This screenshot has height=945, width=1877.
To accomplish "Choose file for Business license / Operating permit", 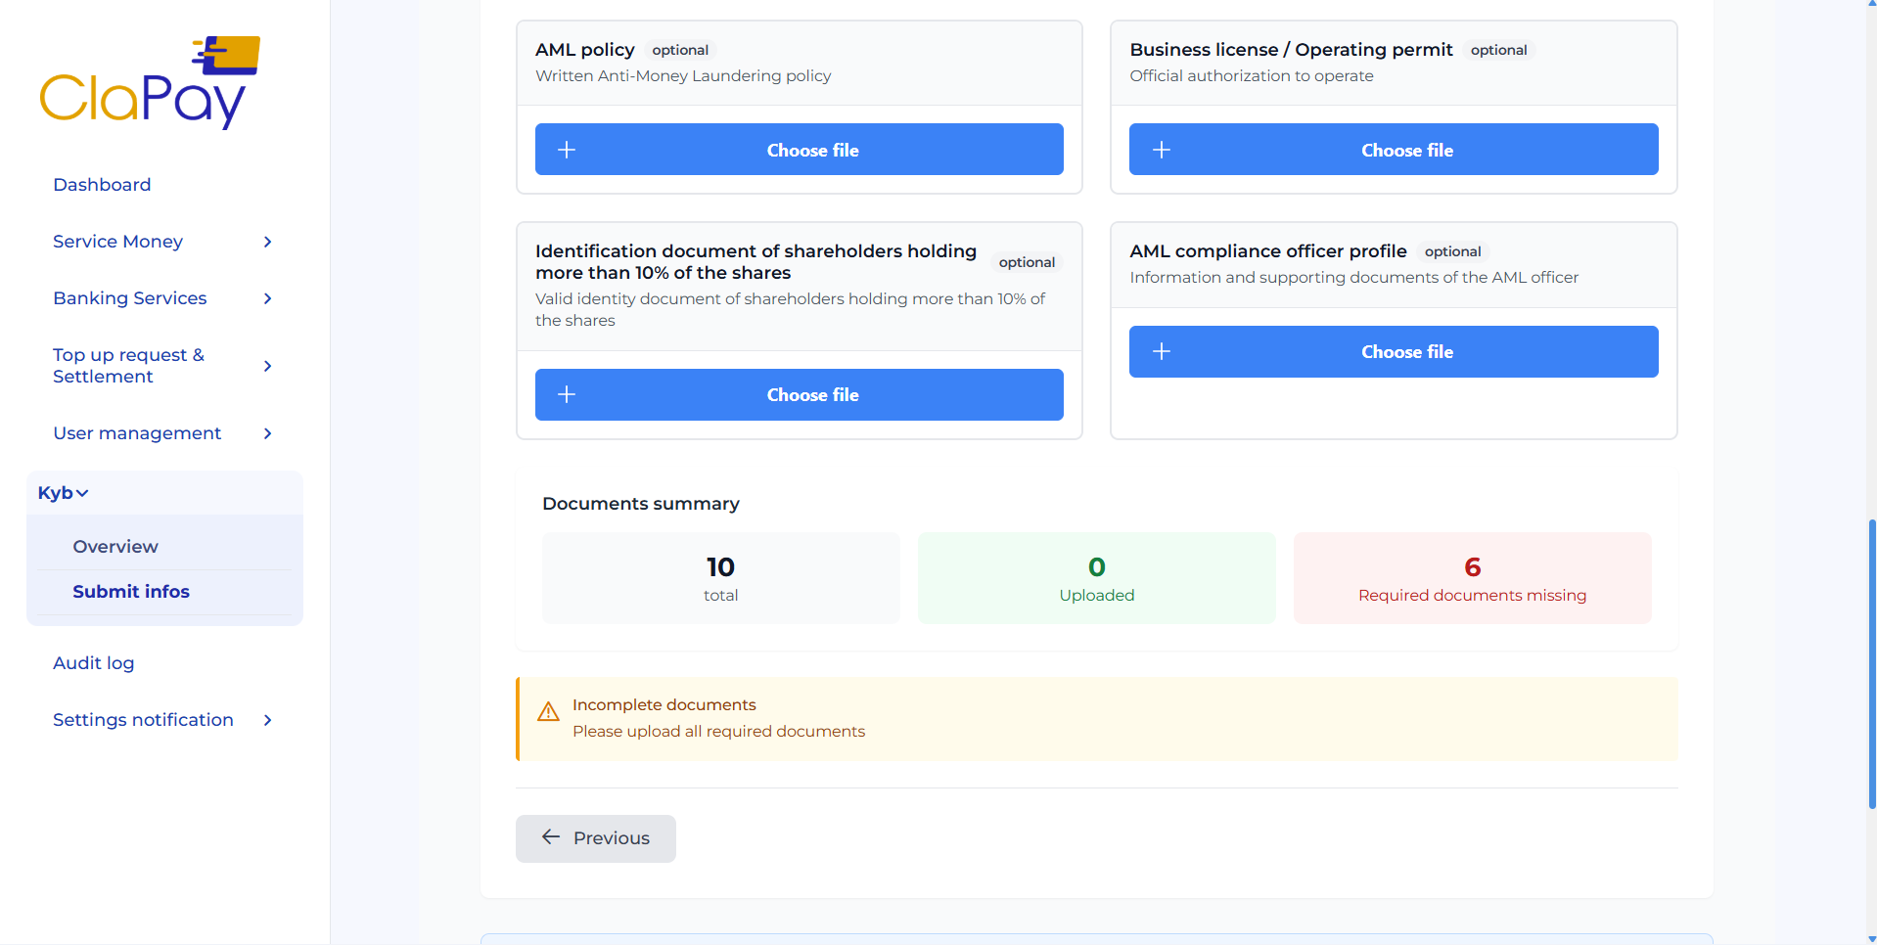I will [x=1406, y=150].
